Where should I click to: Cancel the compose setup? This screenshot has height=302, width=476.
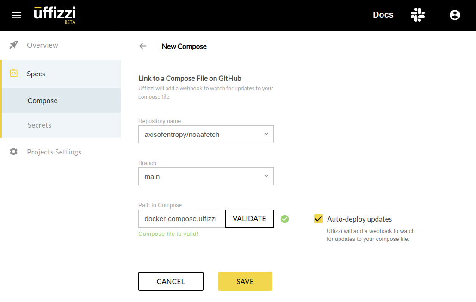click(x=171, y=281)
